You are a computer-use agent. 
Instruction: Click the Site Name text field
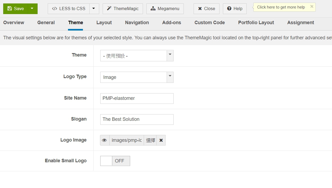(x=137, y=98)
